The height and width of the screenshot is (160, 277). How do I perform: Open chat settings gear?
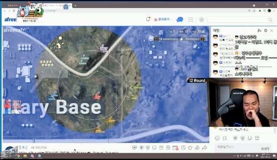pyautogui.click(x=265, y=31)
